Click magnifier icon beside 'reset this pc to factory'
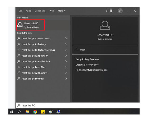This screenshot has height=119, width=153. coord(19,44)
